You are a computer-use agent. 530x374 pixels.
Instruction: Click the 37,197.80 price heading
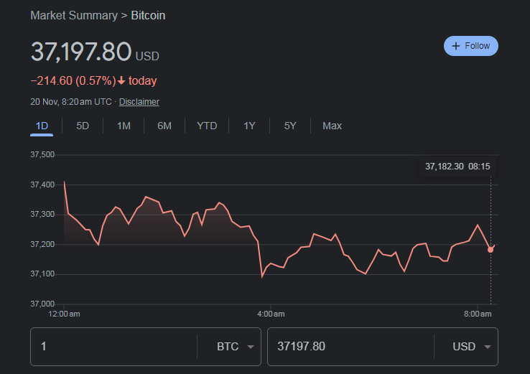[81, 52]
